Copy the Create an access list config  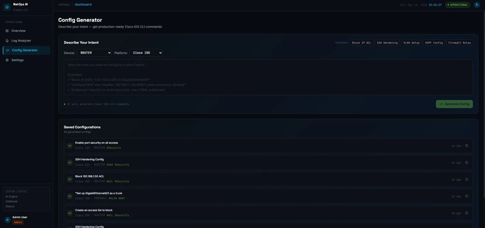click(x=467, y=213)
